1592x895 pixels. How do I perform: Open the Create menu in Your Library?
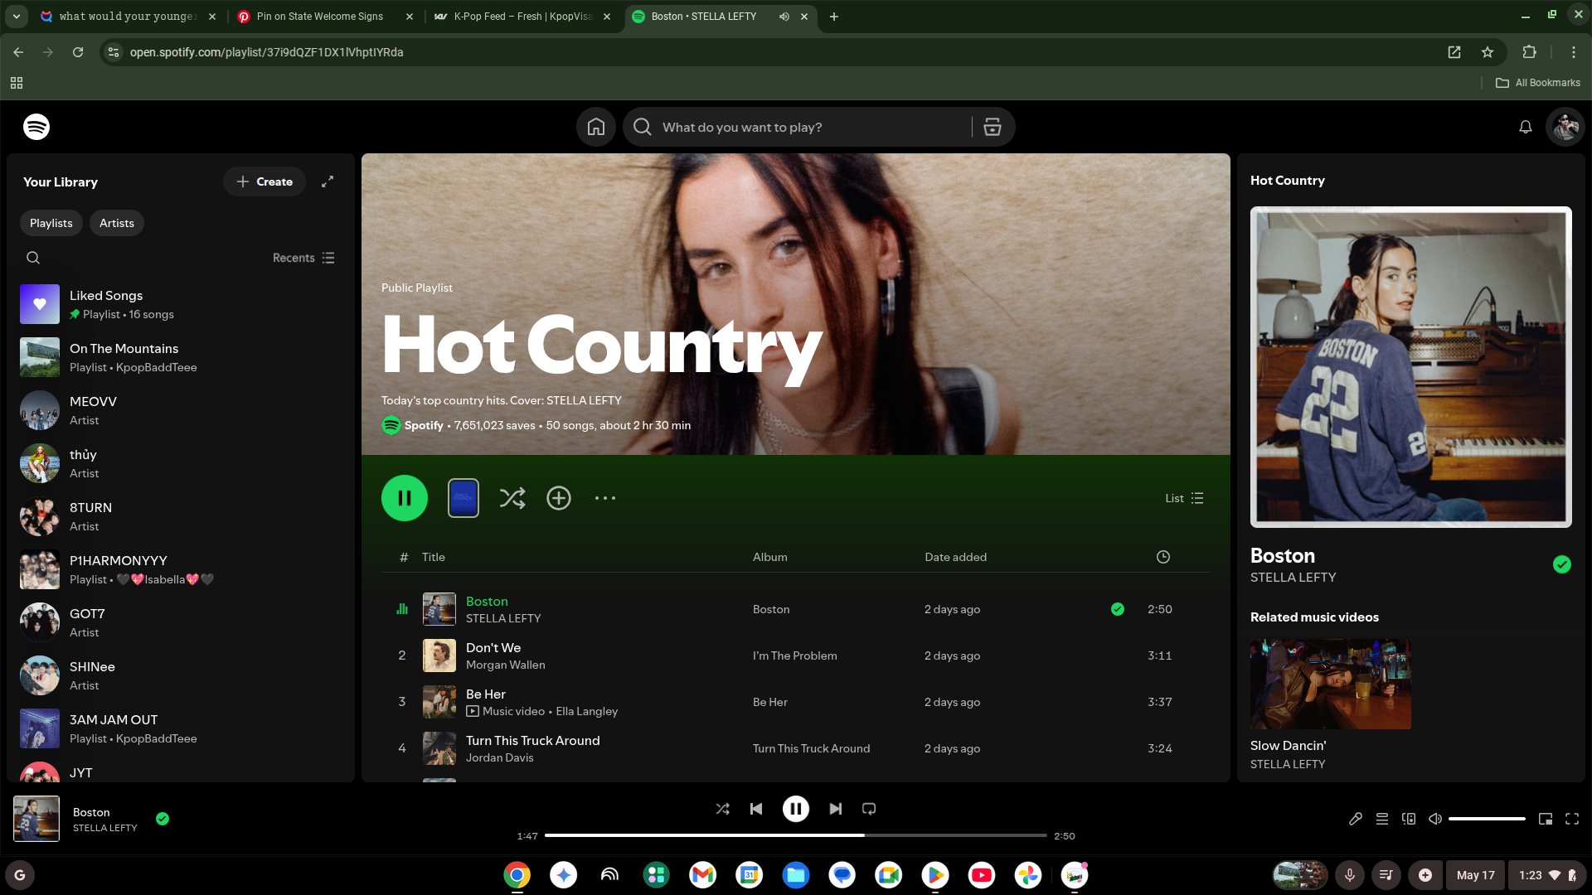[265, 181]
